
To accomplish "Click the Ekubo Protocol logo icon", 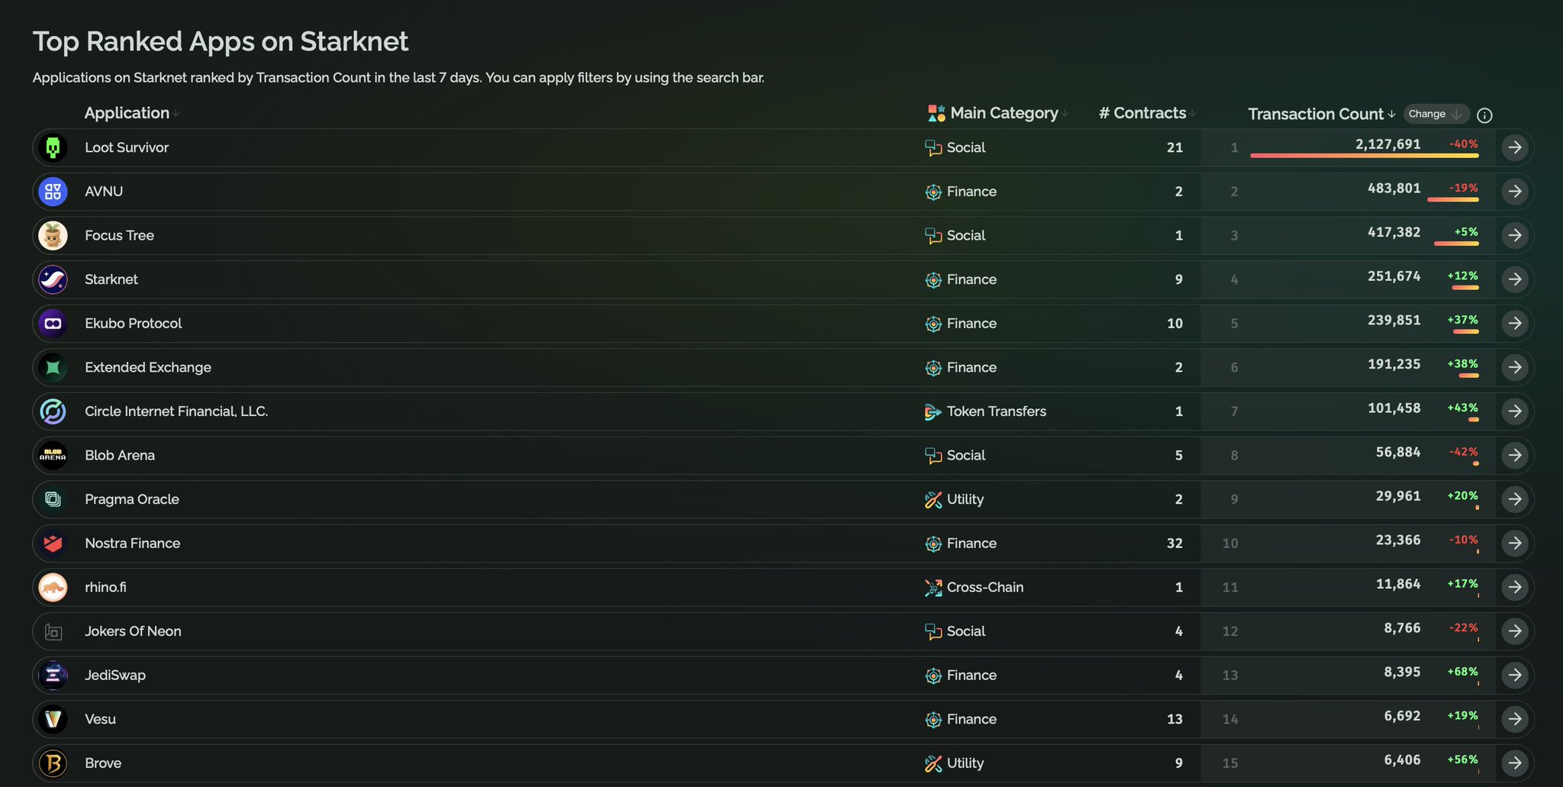I will click(53, 324).
